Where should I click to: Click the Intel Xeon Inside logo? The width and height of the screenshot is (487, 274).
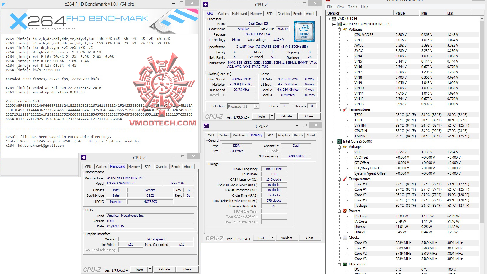point(304,31)
